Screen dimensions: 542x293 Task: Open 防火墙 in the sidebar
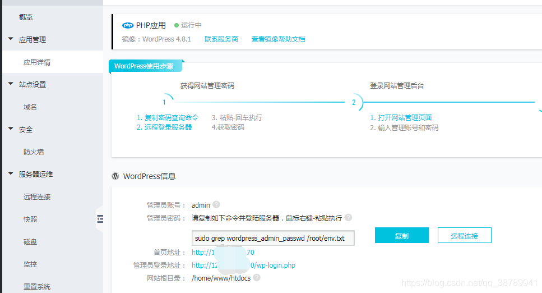[x=34, y=152]
